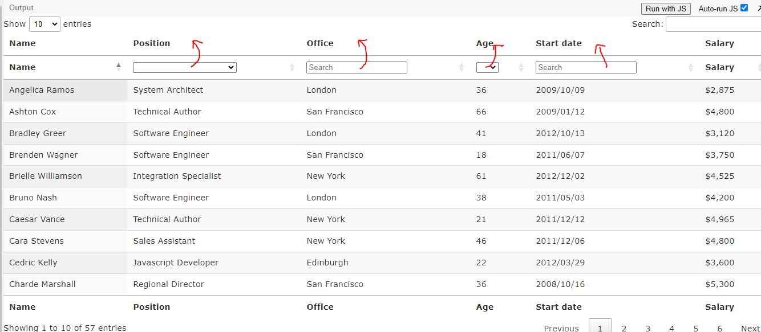
Task: Click the sort icon beside Office search box
Action: 462,67
